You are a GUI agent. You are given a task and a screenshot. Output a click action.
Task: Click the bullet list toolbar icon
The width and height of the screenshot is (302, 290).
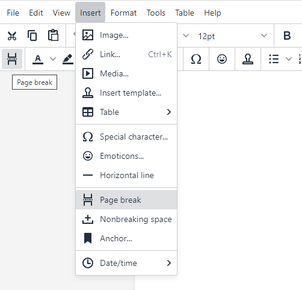274,59
